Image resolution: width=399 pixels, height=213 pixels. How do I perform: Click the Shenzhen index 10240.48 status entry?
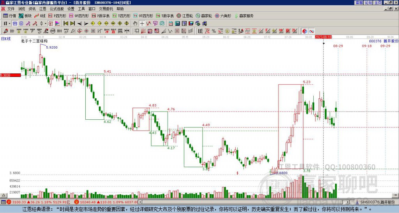(106, 202)
